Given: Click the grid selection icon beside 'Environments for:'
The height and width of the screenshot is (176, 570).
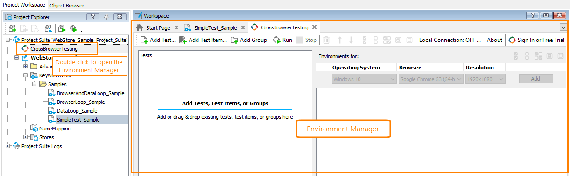Looking at the screenshot, I should coord(538,56).
